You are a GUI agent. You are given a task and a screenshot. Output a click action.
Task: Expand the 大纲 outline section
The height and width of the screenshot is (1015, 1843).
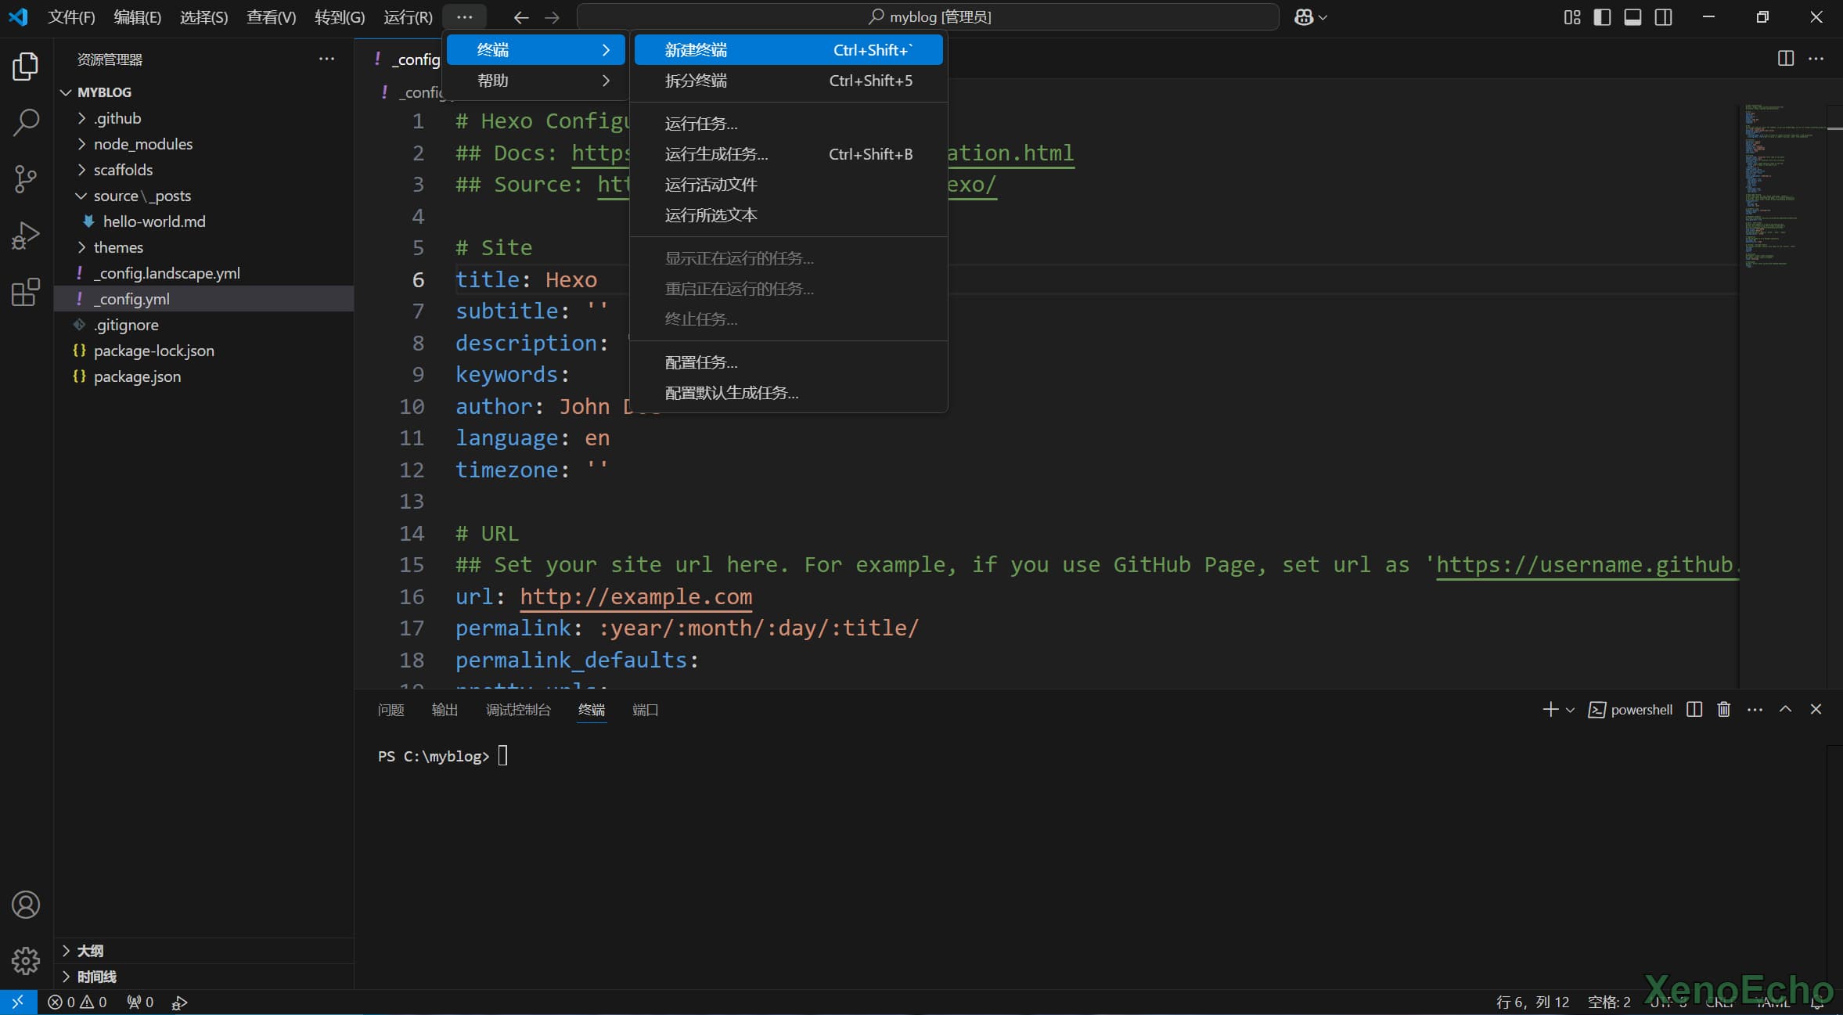pyautogui.click(x=90, y=950)
